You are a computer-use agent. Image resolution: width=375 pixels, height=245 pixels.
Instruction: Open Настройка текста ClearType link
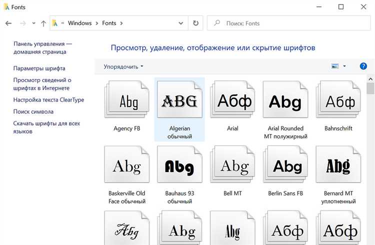pos(48,100)
